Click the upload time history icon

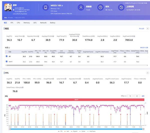(x=121, y=8)
